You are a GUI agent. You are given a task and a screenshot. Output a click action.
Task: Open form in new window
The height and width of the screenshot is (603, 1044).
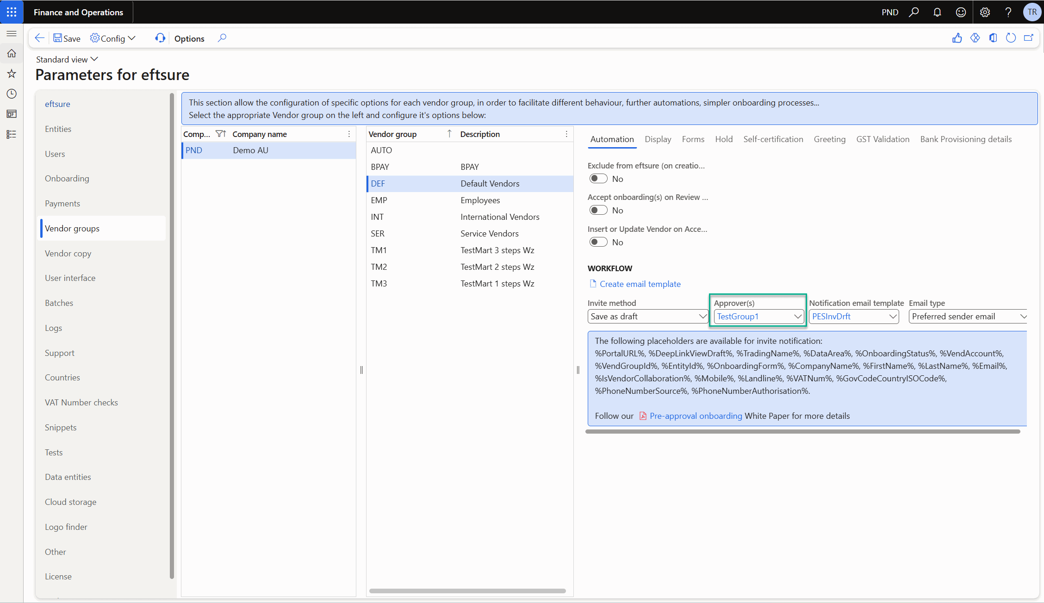tap(1029, 38)
